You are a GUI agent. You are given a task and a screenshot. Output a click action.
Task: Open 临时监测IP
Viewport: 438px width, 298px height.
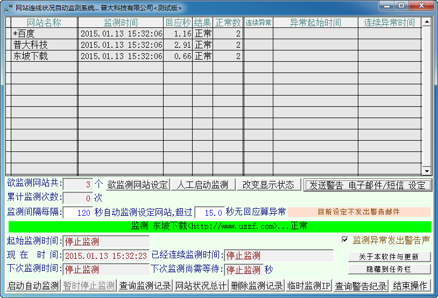pos(309,286)
